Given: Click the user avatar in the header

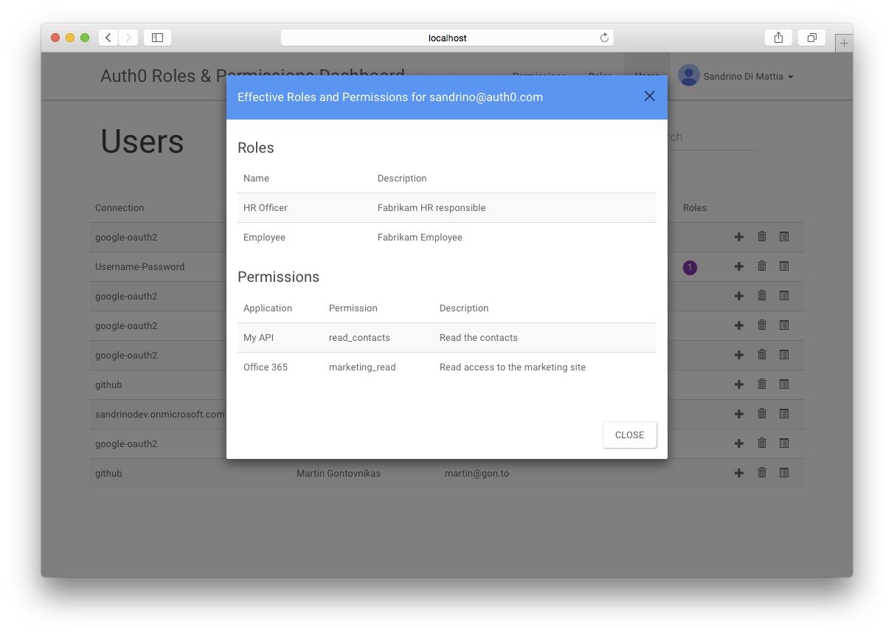Looking at the screenshot, I should coord(689,75).
